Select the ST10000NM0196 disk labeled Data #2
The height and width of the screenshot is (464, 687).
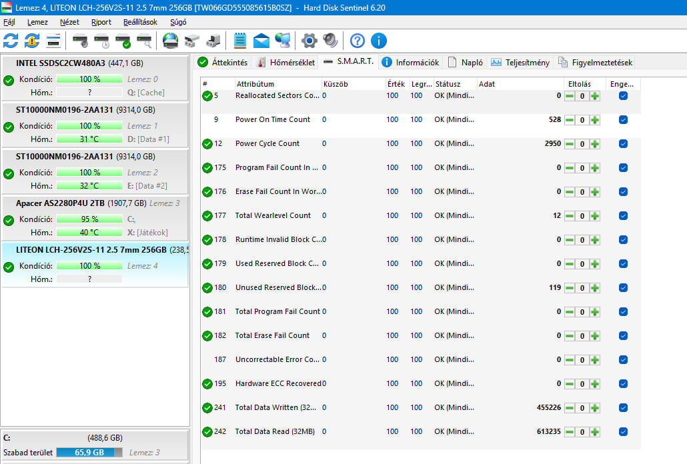click(95, 171)
